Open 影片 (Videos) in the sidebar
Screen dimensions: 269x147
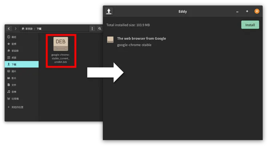point(21,78)
